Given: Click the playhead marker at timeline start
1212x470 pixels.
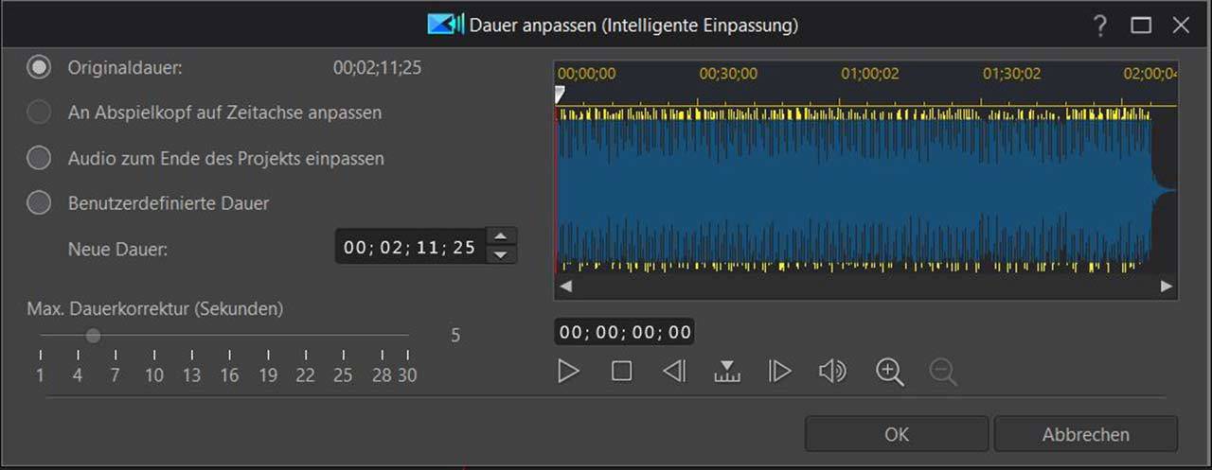Looking at the screenshot, I should click(560, 95).
